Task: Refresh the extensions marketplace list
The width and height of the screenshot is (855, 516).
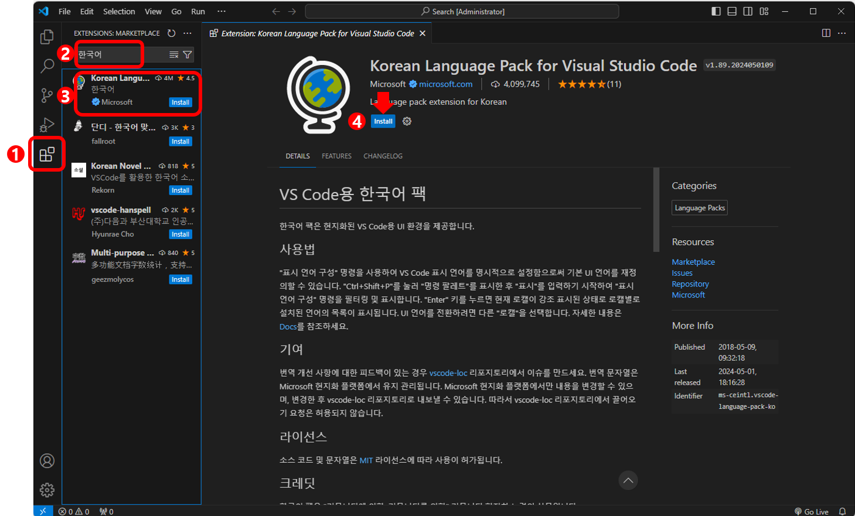Action: tap(171, 33)
